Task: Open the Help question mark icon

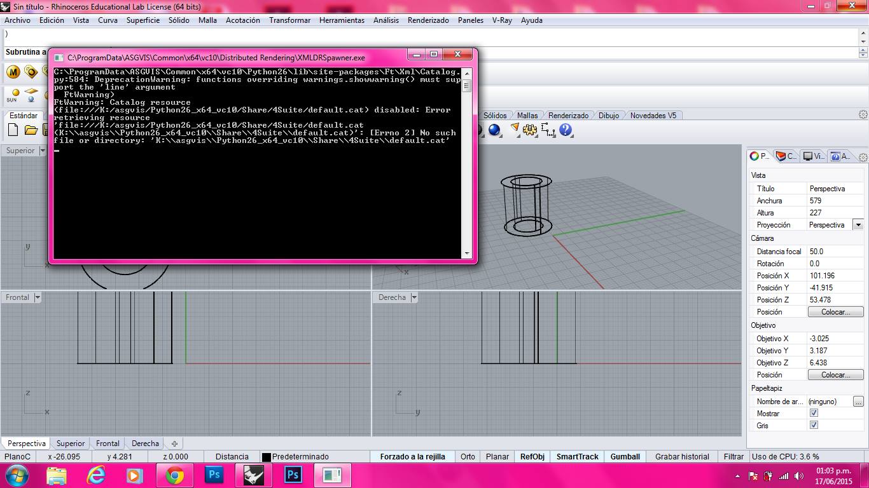Action: pos(566,130)
